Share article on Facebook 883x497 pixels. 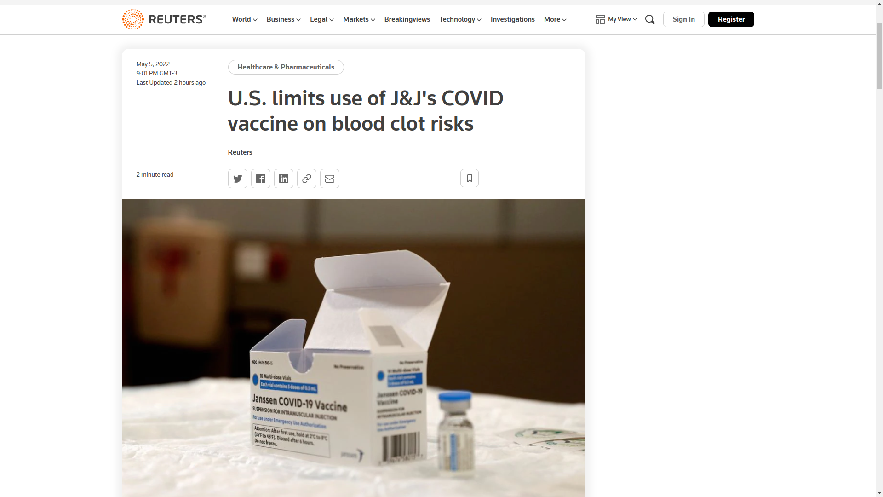260,179
